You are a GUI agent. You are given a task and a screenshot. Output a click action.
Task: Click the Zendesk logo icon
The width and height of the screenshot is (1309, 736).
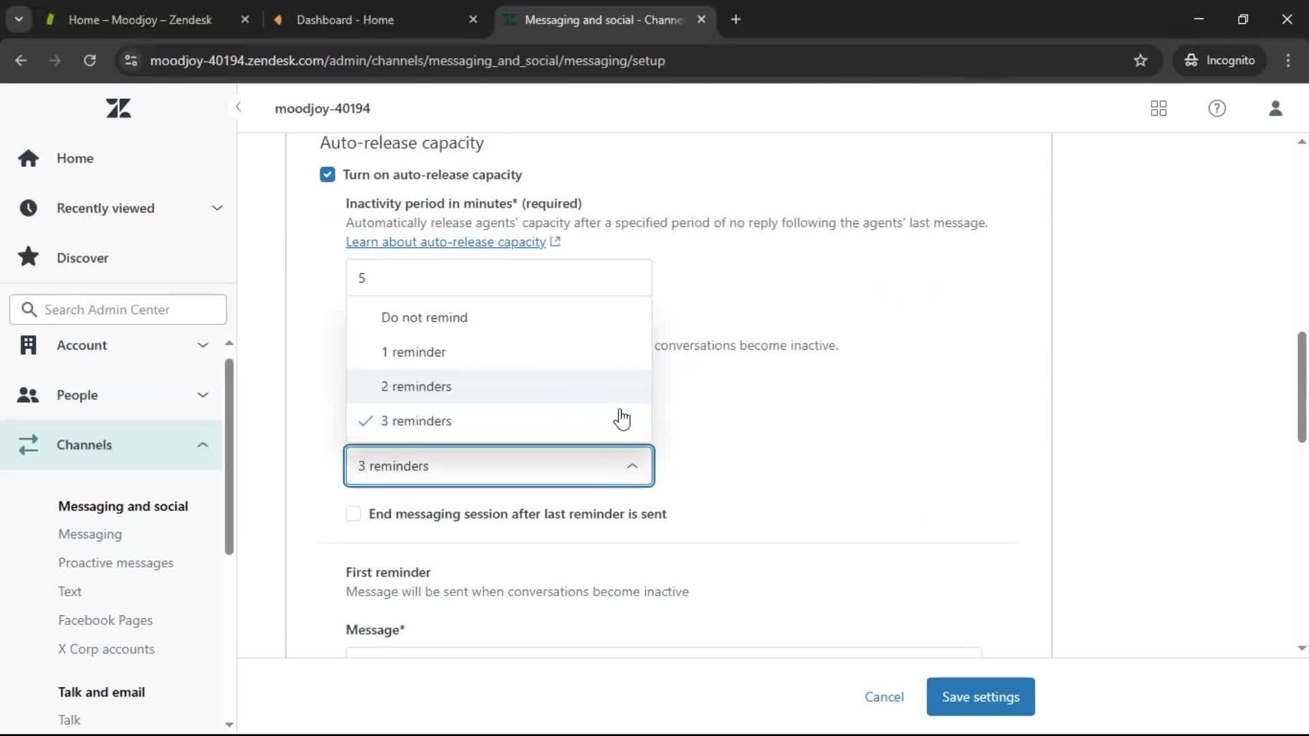[119, 108]
